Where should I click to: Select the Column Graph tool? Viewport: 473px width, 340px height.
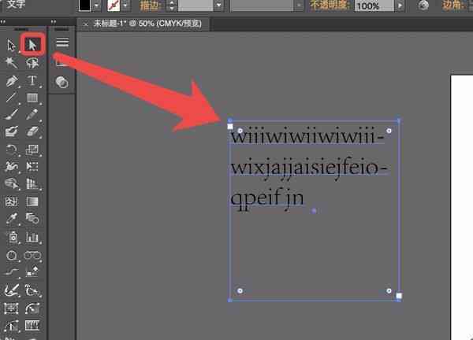coord(32,237)
